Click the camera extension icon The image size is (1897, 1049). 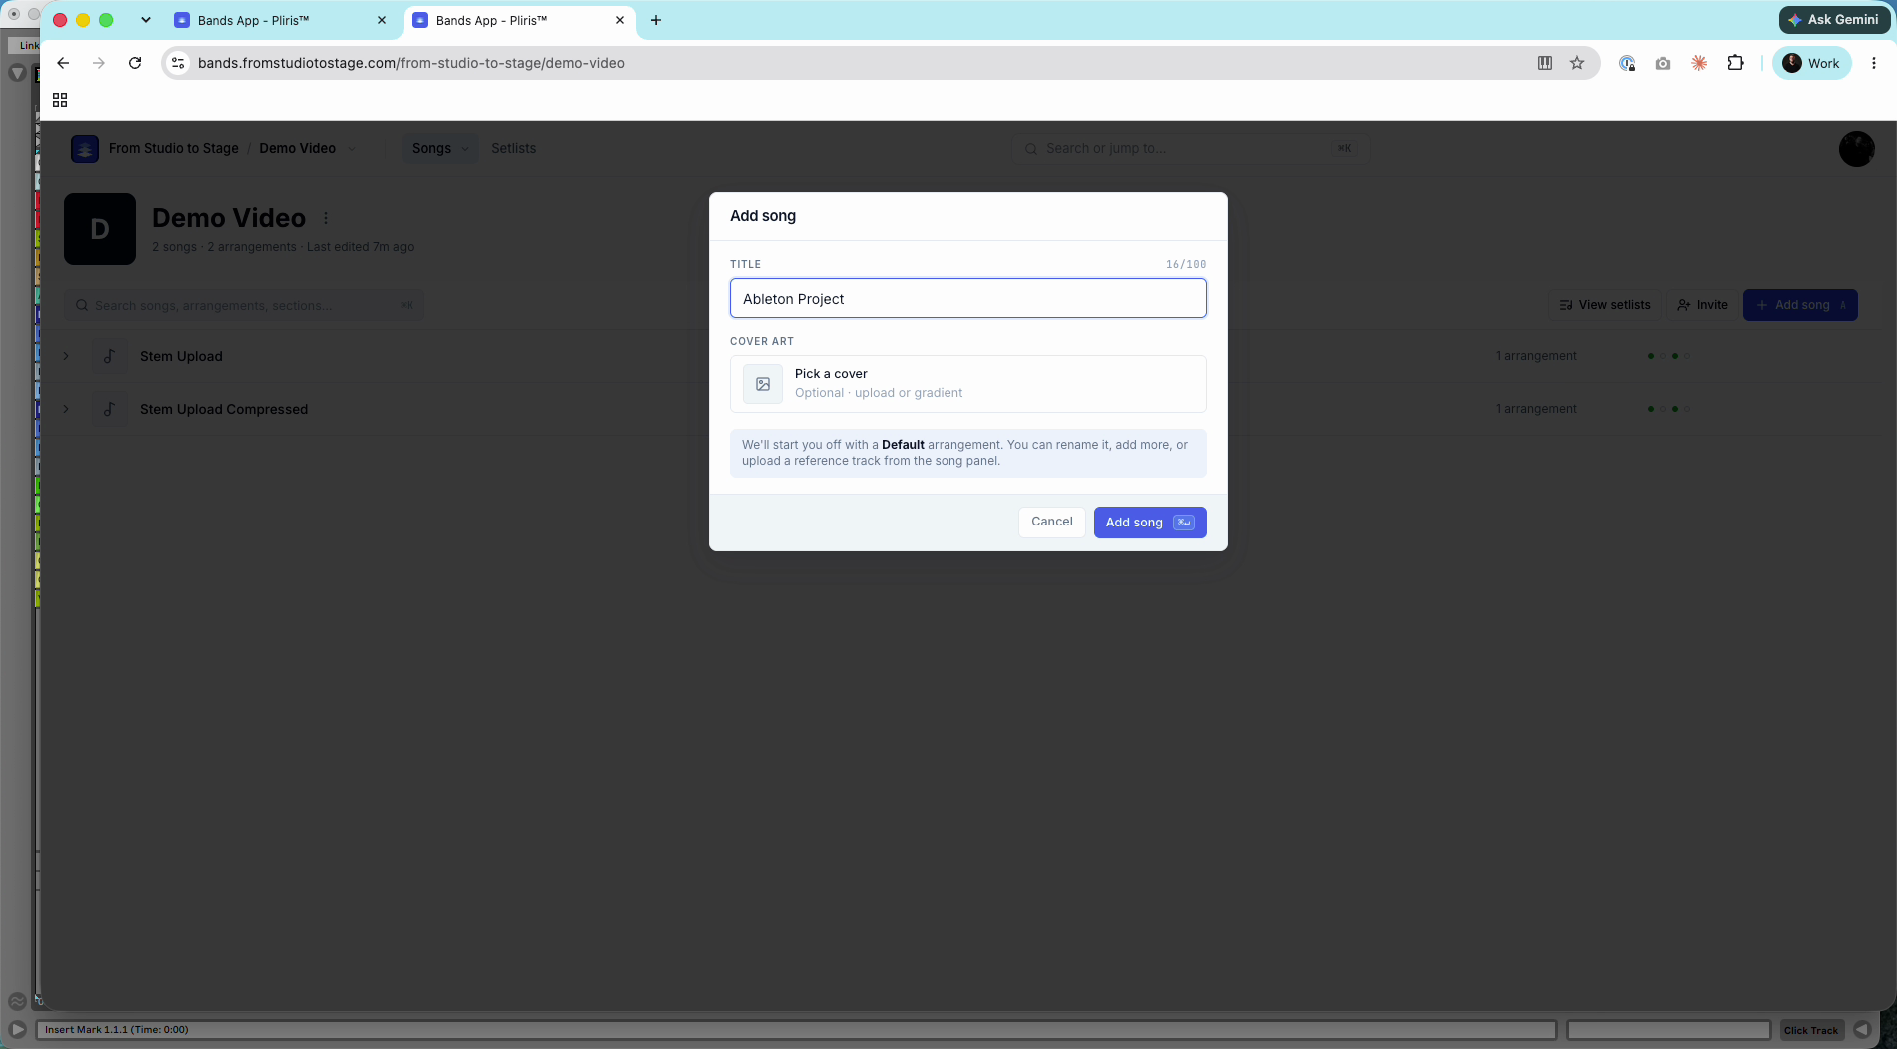[1663, 63]
